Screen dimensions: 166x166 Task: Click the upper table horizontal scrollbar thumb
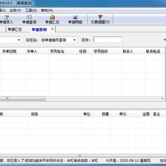point(23,98)
